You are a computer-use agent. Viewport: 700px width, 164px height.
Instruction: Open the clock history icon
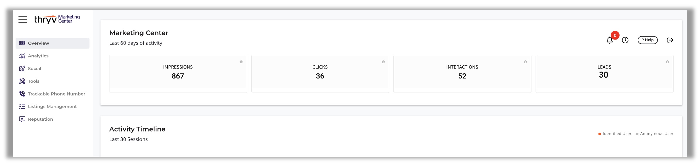coord(625,40)
